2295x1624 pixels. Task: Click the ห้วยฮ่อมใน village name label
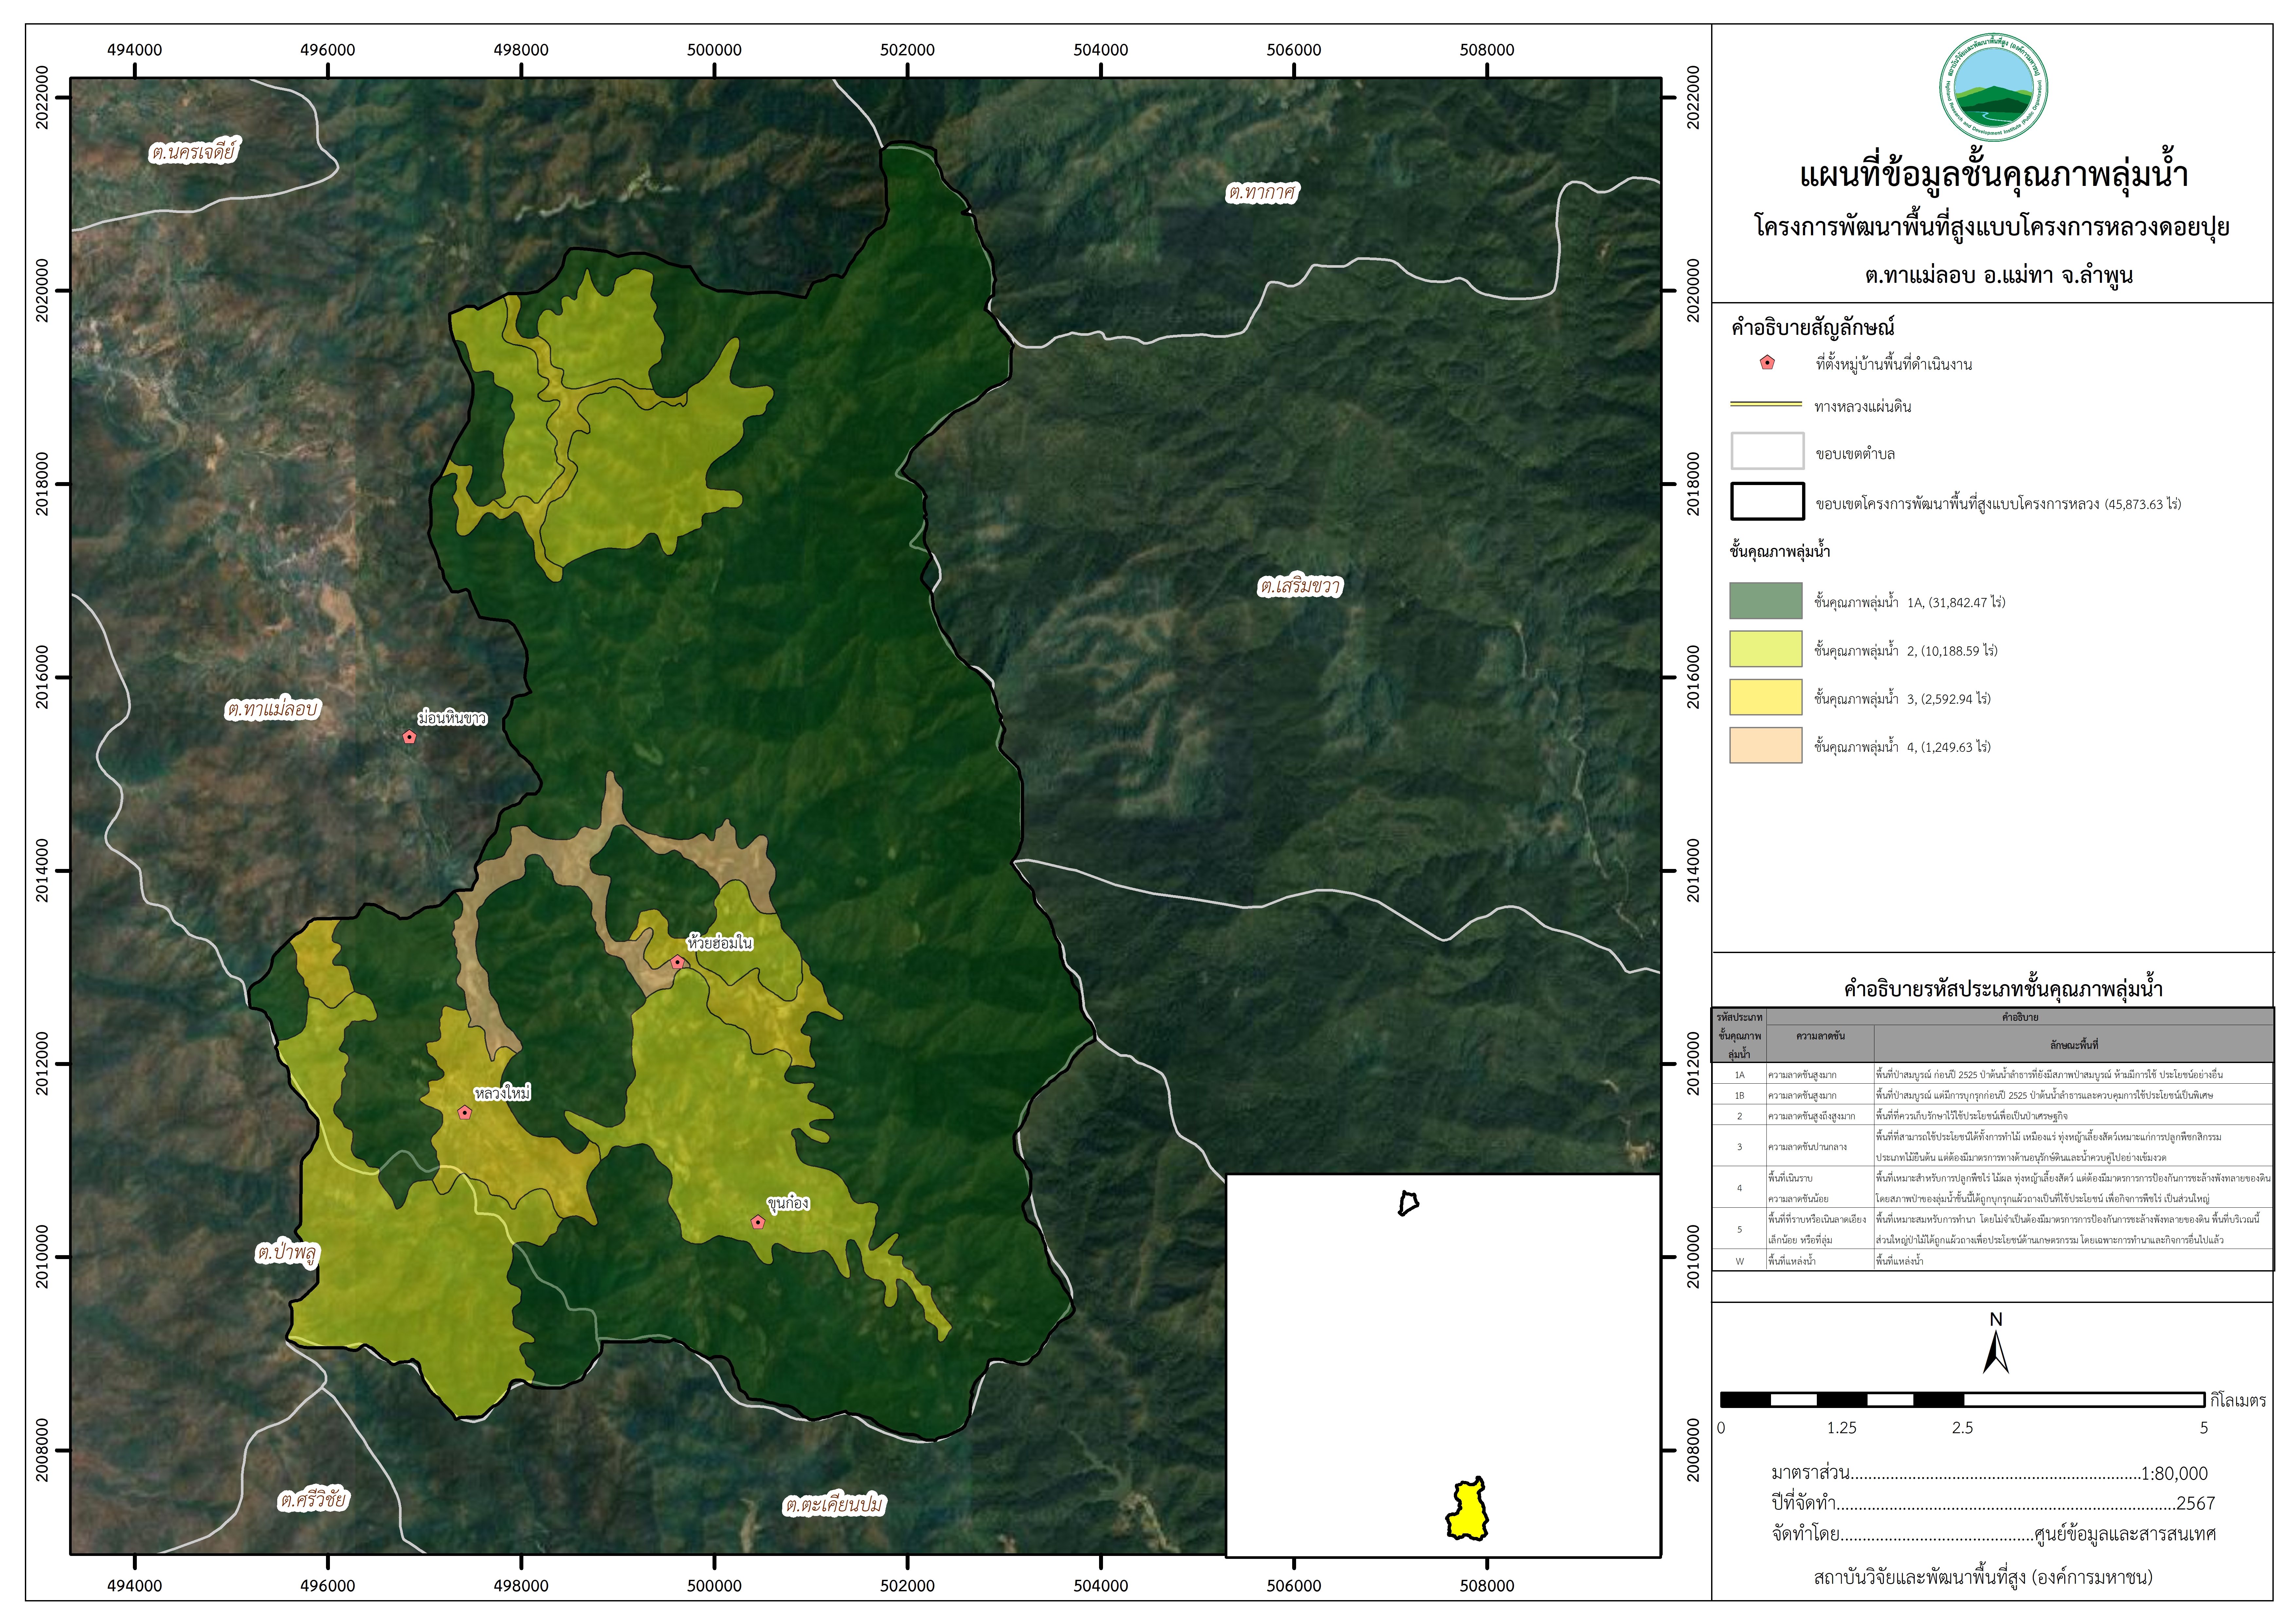pyautogui.click(x=720, y=943)
